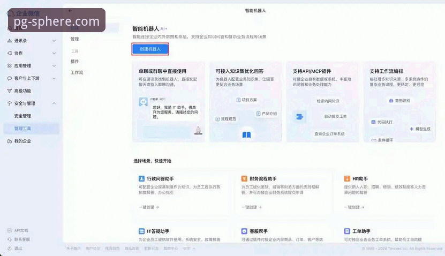Click the 我的企业 building icon

(9, 141)
